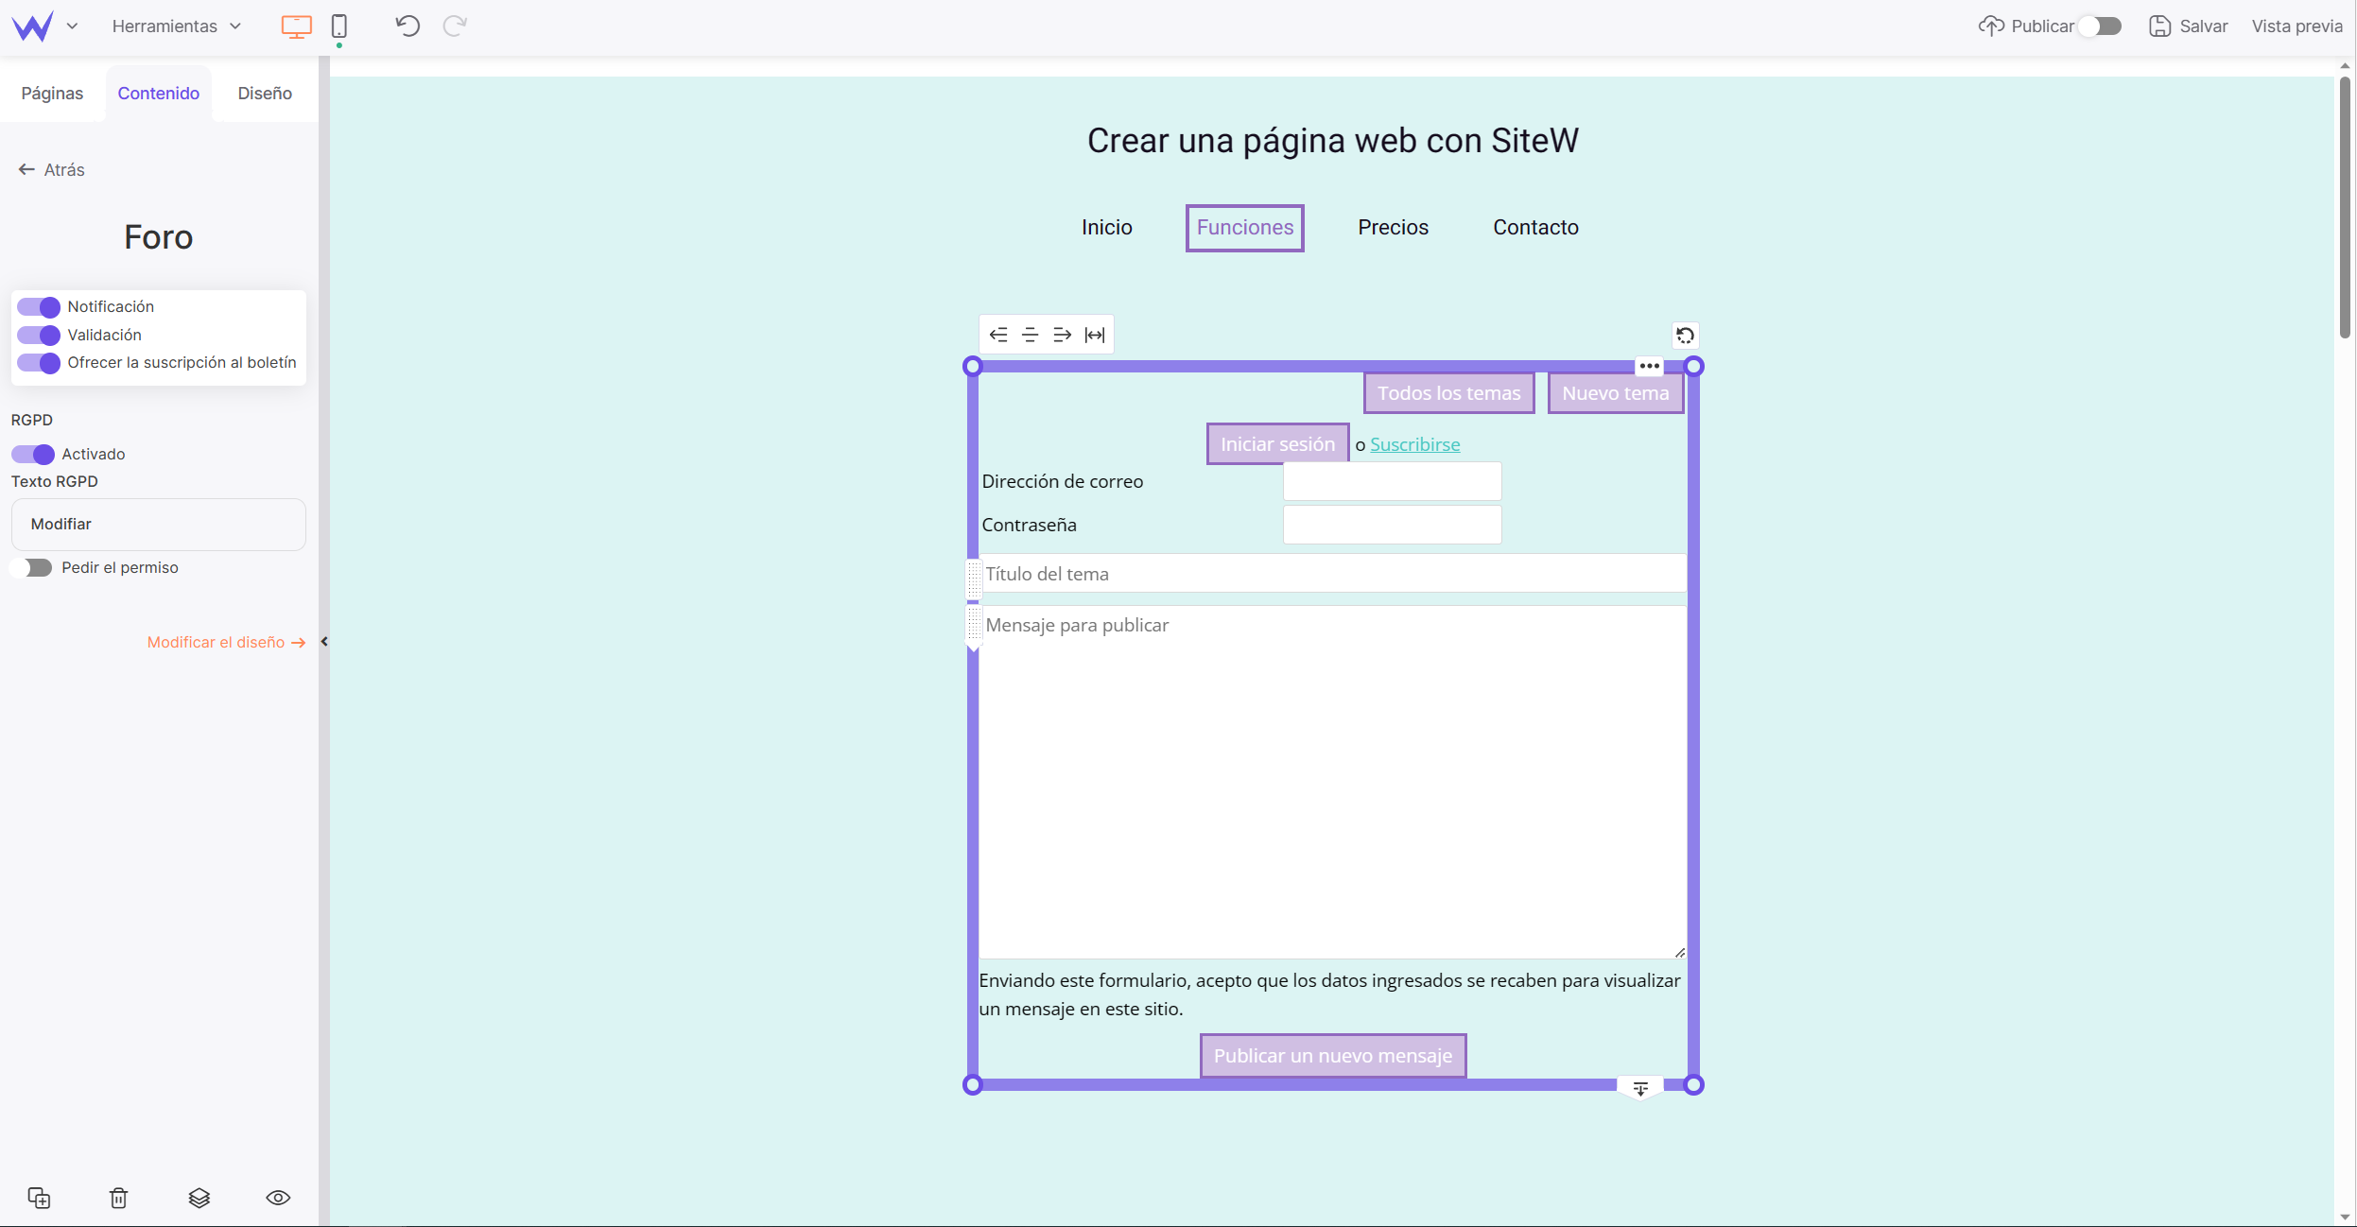Open the Funciones menu item
This screenshot has height=1227, width=2357.
pos(1244,228)
